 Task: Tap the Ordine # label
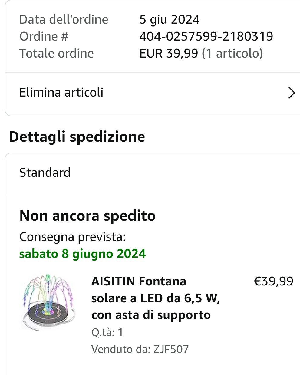pos(44,36)
